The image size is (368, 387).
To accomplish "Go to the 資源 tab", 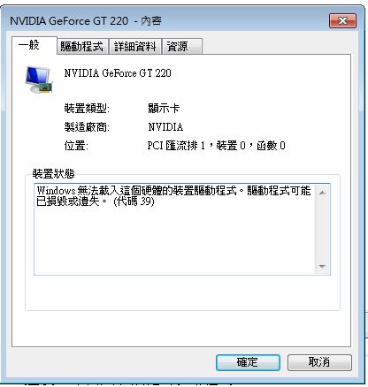I will 182,47.
